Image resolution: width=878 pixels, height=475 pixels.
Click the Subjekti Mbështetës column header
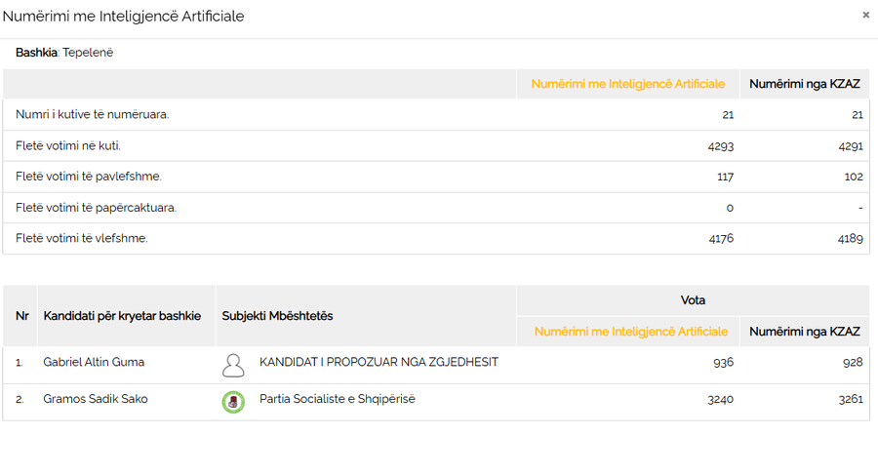click(x=277, y=316)
